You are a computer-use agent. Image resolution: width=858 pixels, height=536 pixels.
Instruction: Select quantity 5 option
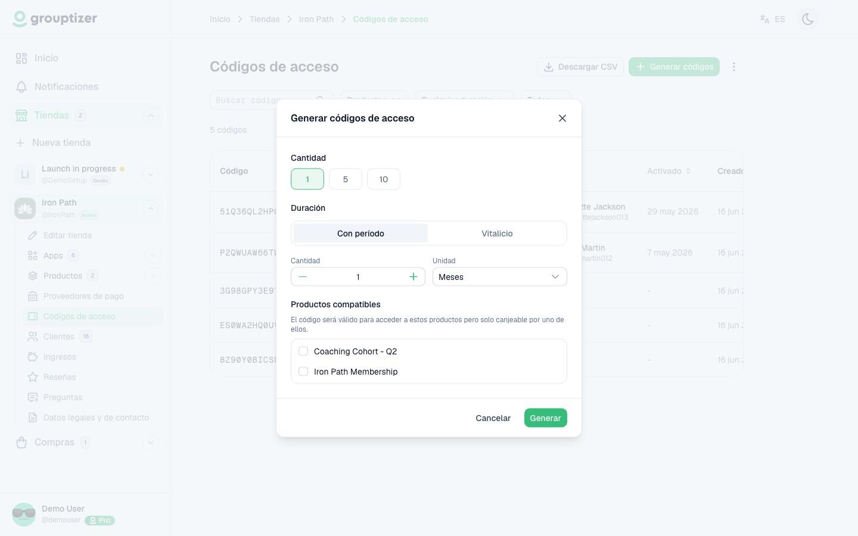point(346,179)
